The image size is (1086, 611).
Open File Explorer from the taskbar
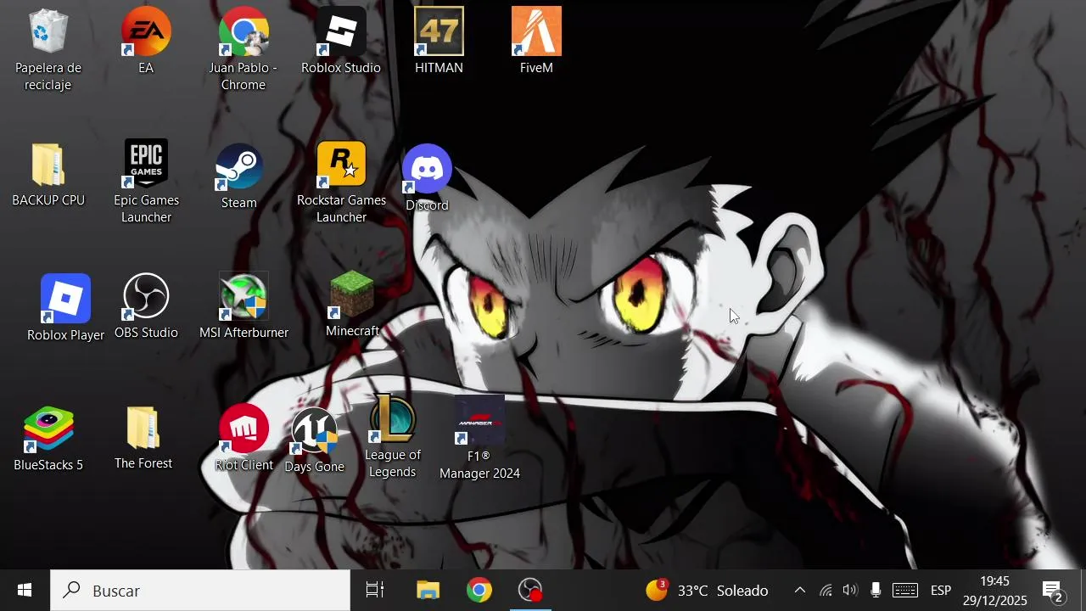coord(428,591)
